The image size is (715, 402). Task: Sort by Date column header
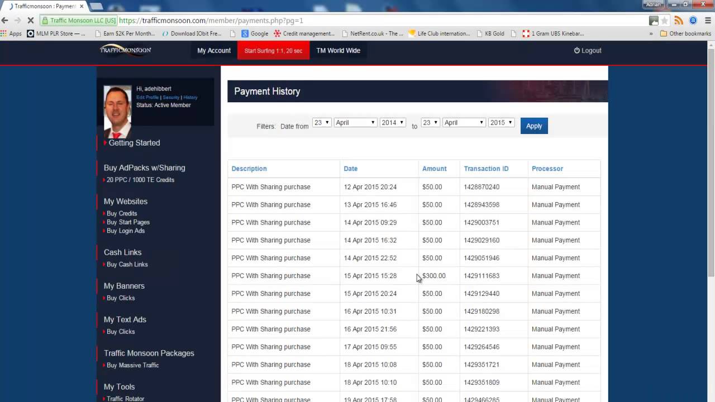[350, 169]
